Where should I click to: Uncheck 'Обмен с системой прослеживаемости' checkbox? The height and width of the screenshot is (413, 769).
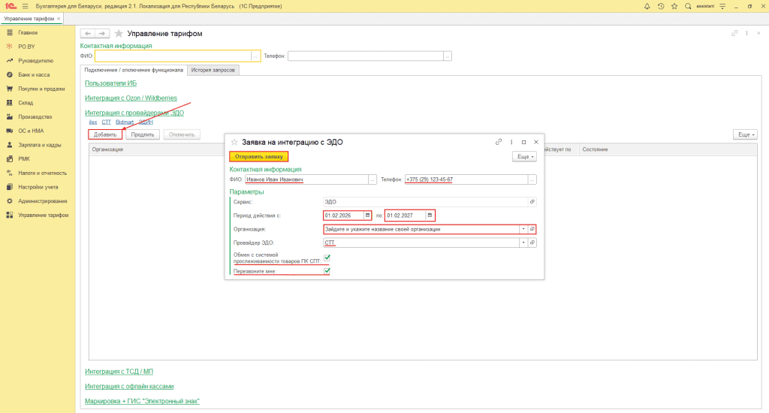tap(327, 258)
